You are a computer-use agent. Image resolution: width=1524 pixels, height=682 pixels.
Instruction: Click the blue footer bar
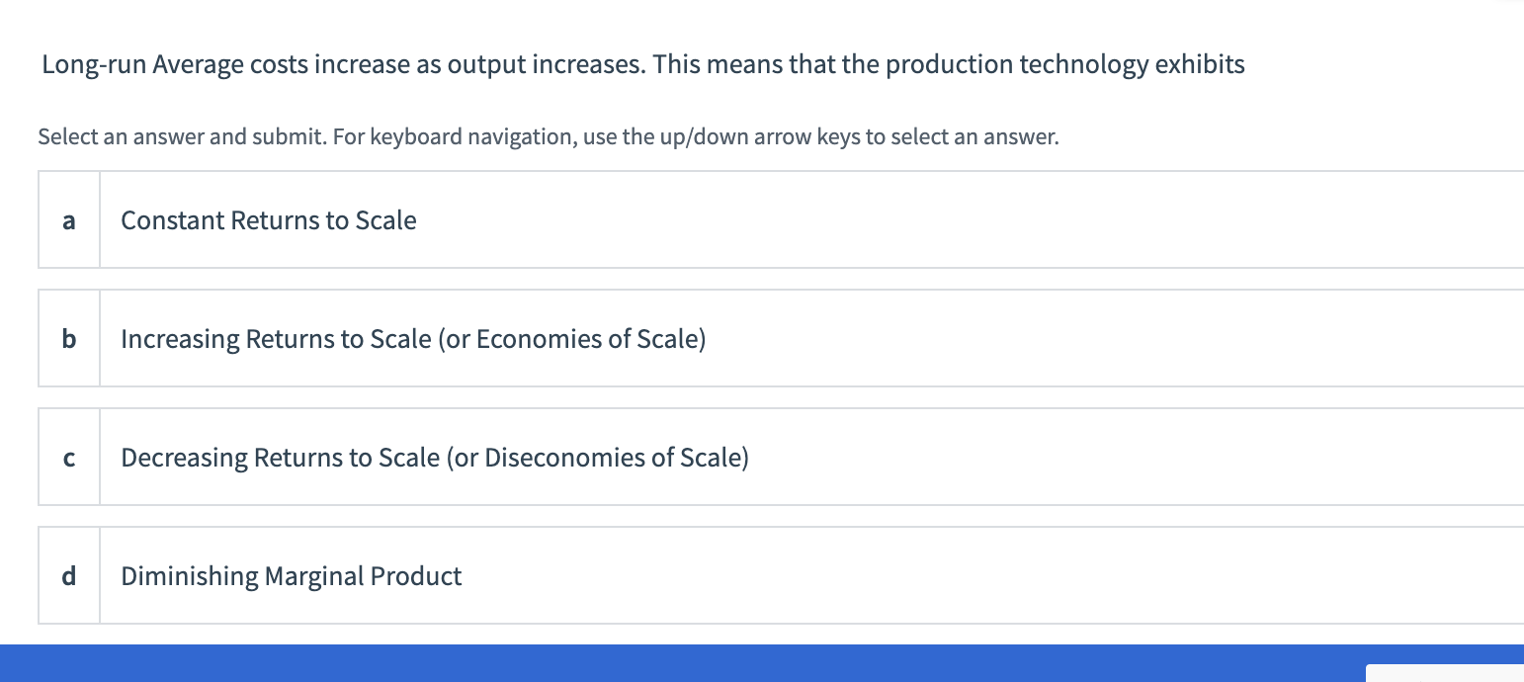(x=692, y=663)
